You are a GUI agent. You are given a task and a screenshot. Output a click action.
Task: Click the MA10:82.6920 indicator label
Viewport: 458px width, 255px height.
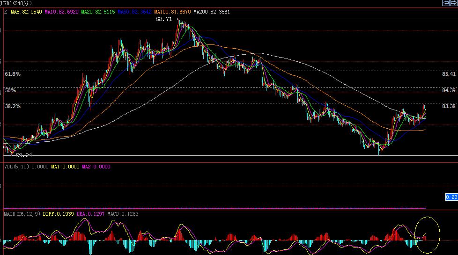click(61, 12)
